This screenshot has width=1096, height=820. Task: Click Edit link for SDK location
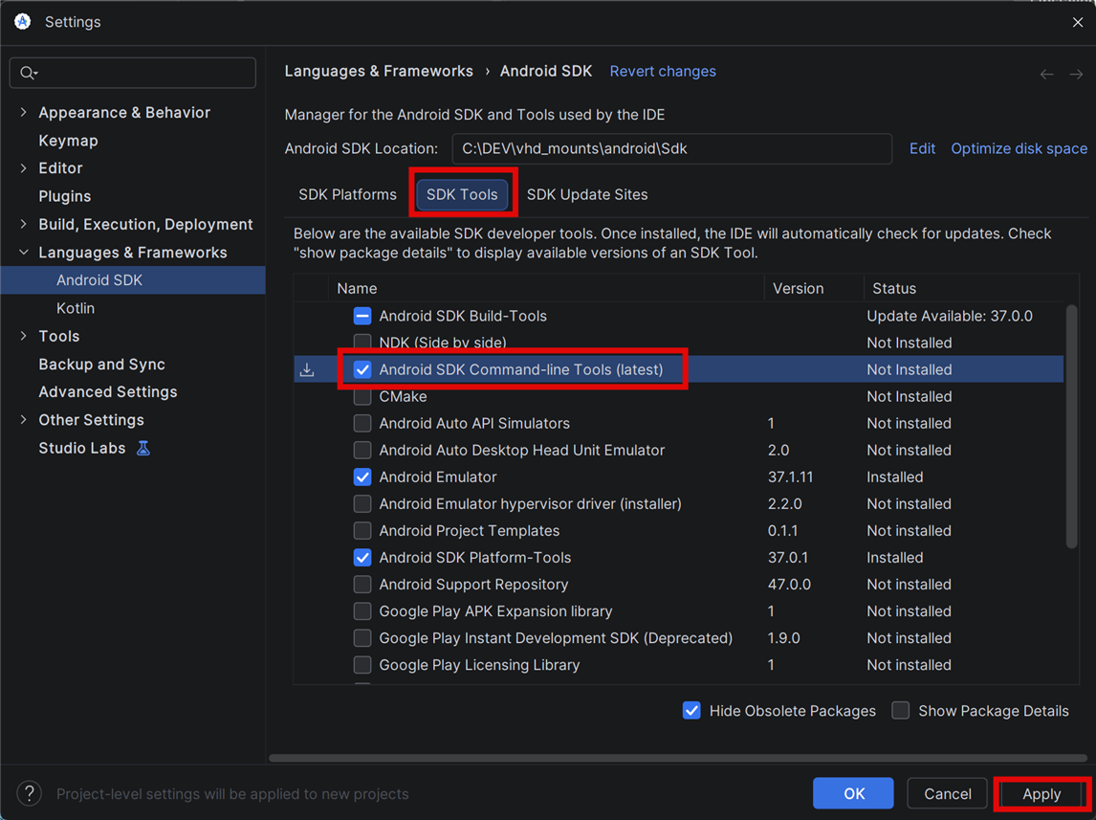922,149
